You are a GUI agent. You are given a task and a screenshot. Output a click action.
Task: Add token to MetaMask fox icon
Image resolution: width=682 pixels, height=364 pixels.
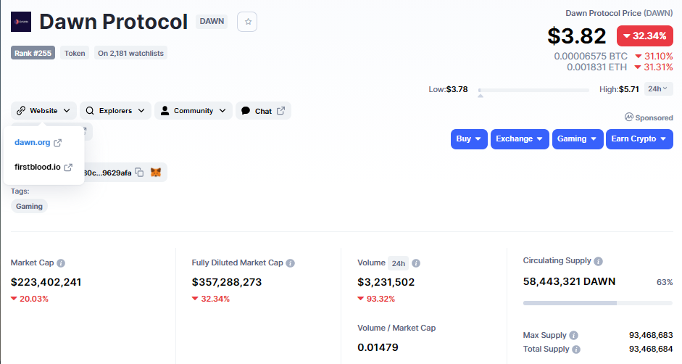156,173
